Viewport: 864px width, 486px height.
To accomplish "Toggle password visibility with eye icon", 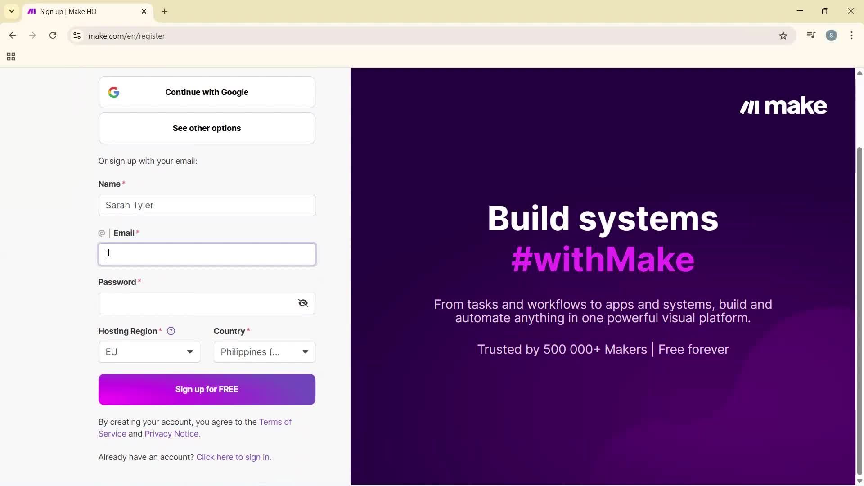I will 303,303.
